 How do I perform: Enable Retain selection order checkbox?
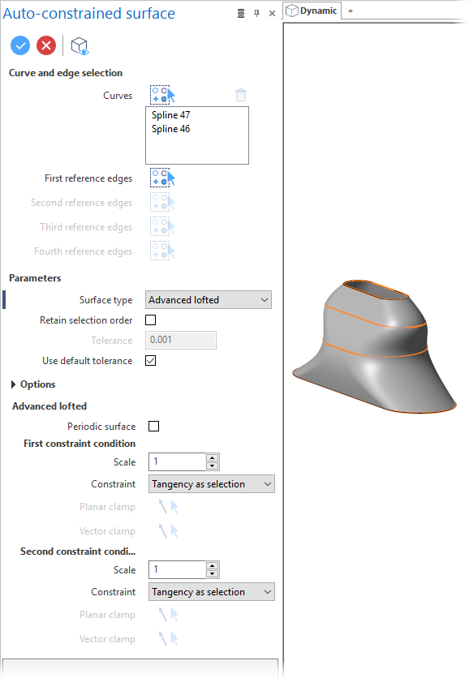(151, 320)
